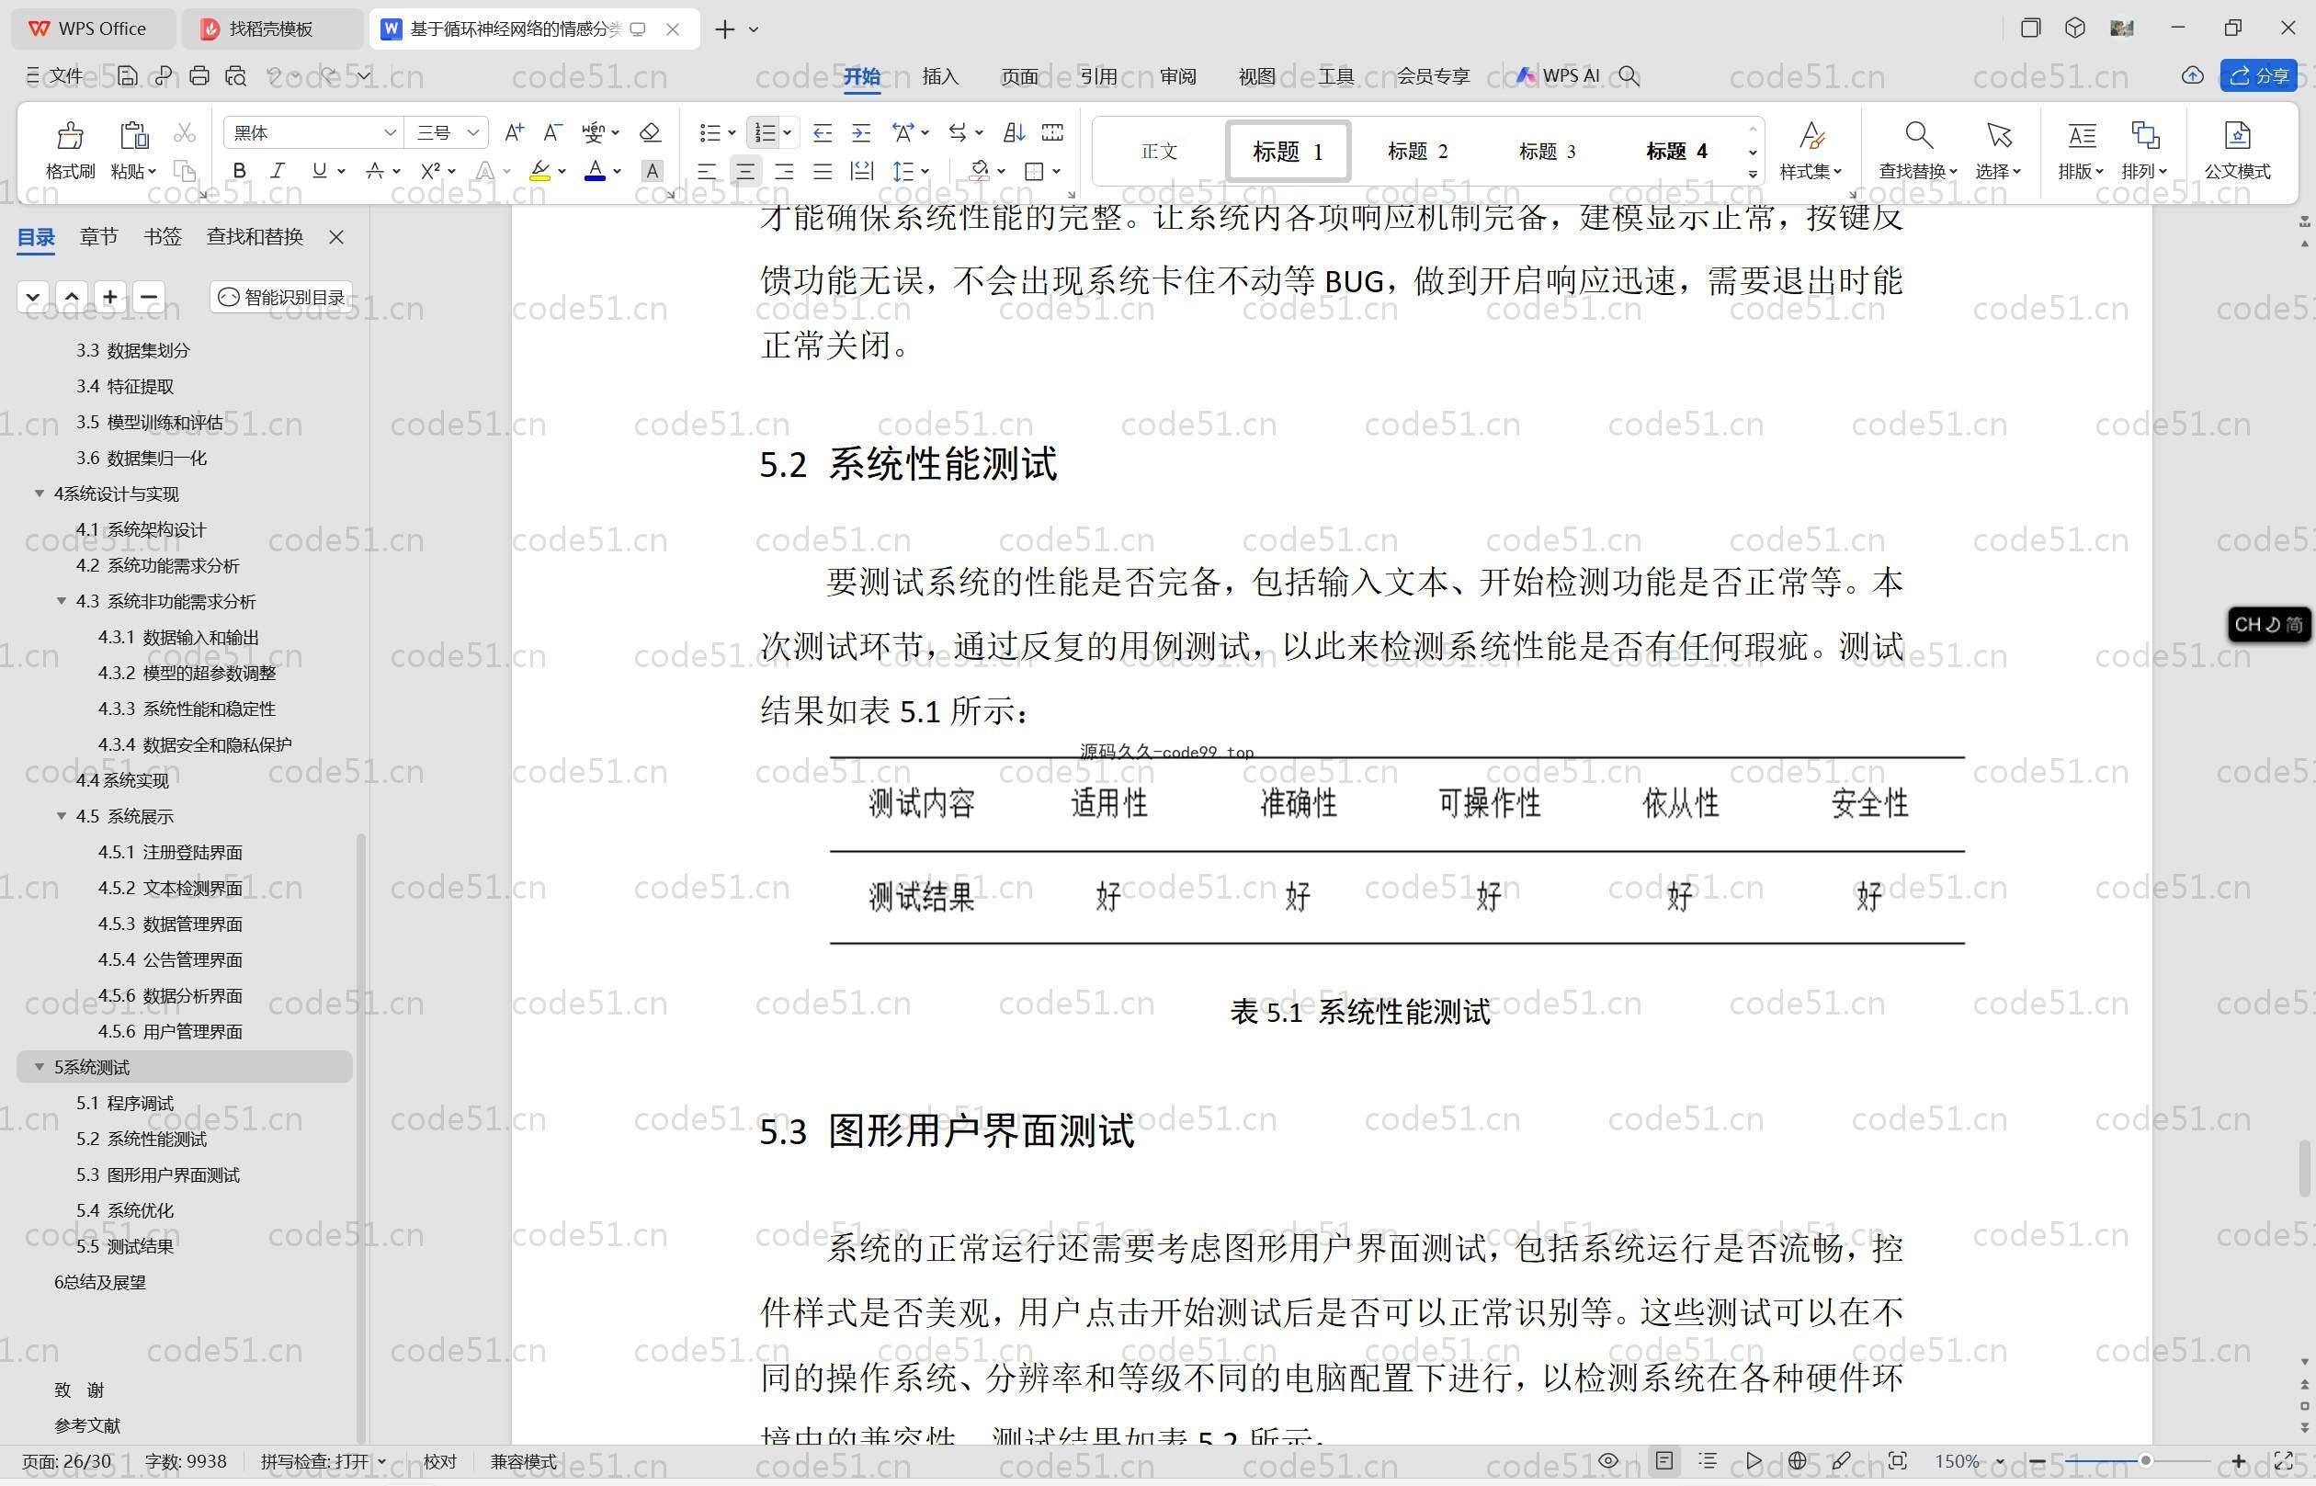Click the 分享 share button
The image size is (2316, 1486).
(2258, 75)
